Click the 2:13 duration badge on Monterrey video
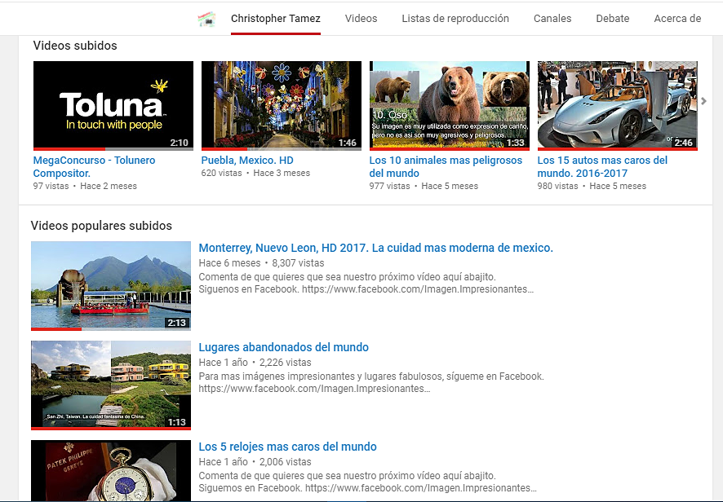 point(176,323)
